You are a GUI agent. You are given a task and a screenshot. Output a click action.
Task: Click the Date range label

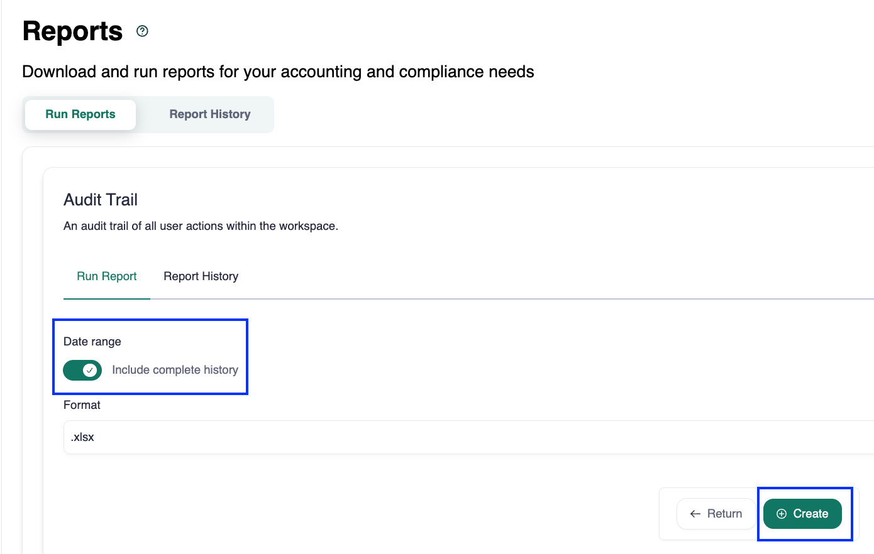click(x=92, y=342)
